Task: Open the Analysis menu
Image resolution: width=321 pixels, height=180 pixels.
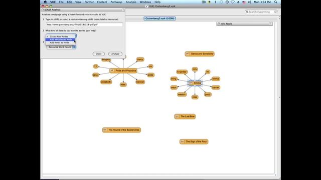Action: (x=131, y=2)
